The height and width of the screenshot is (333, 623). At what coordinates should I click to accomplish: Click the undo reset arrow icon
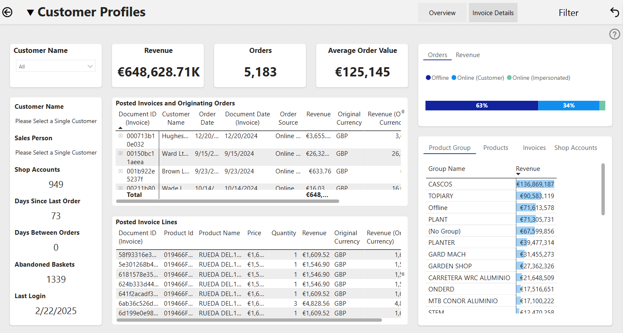[x=614, y=12]
